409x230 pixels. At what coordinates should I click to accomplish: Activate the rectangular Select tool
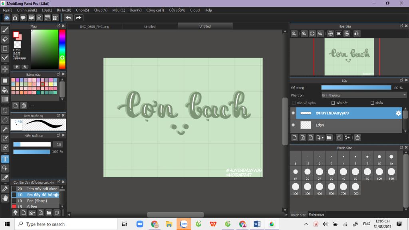5,111
